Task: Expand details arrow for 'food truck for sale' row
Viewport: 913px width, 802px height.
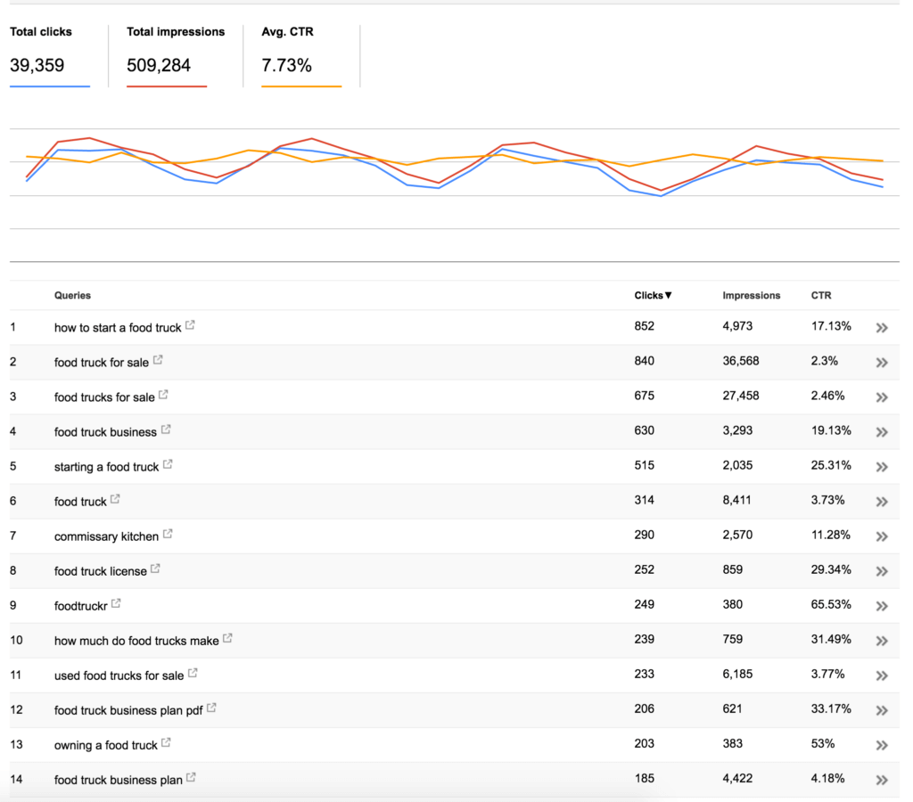Action: coord(882,363)
